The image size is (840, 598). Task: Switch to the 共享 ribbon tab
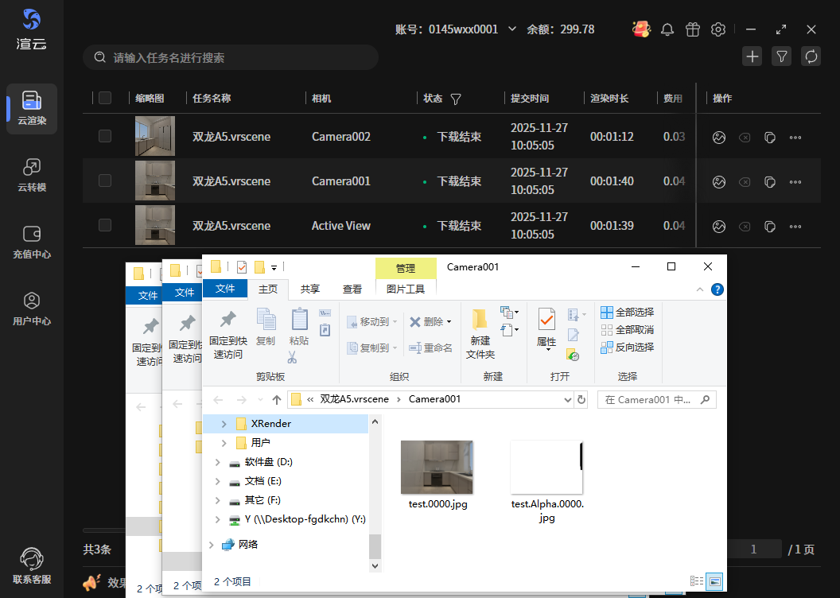[310, 289]
